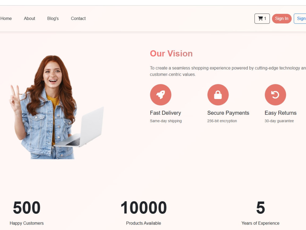Click the Years of Experience label
The image size is (306, 230).
[260, 223]
